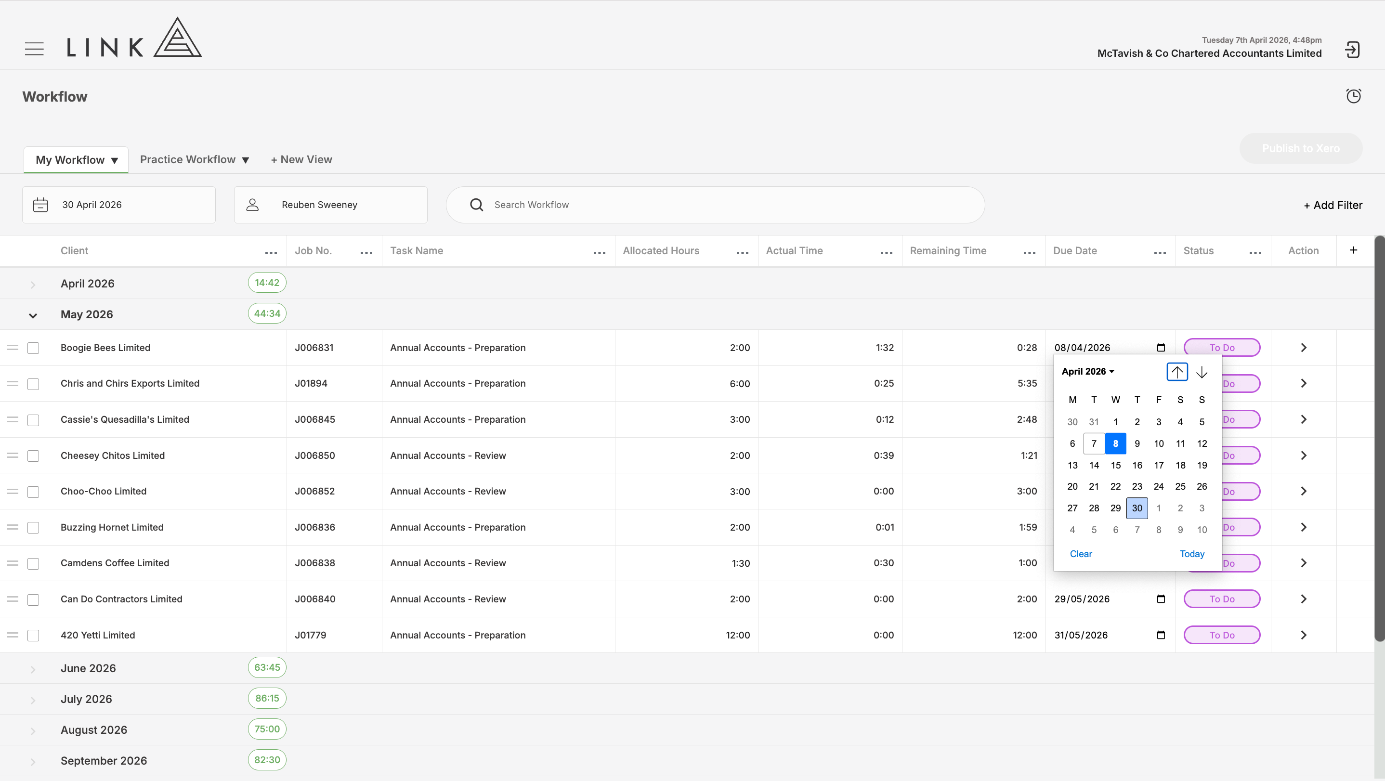
Task: Open calendar icon for Boogie Bees due date
Action: [1161, 348]
